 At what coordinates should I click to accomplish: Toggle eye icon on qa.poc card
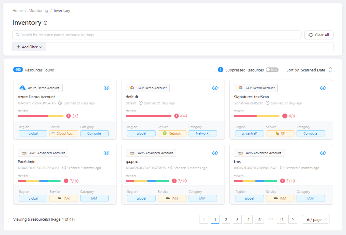[215, 153]
